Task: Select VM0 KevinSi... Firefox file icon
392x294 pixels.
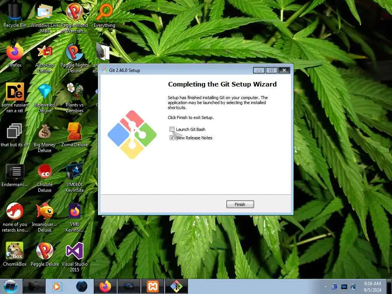Action: coord(75,217)
